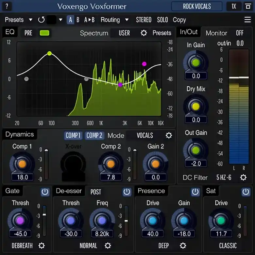Toggle EQ PRE position button
This screenshot has width=255, height=255.
[x=28, y=33]
